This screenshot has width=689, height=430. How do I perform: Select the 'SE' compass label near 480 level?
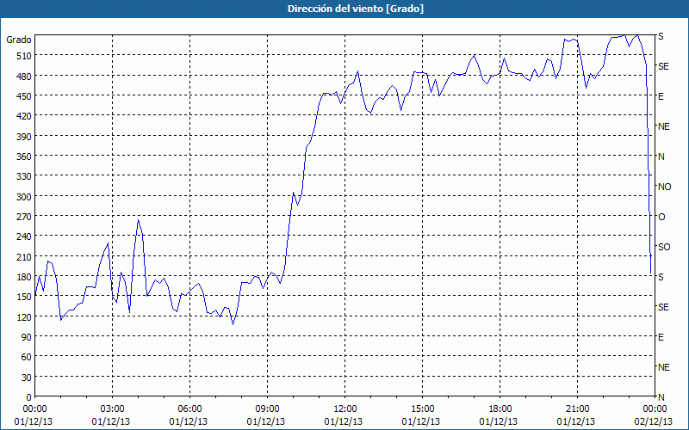pyautogui.click(x=663, y=66)
